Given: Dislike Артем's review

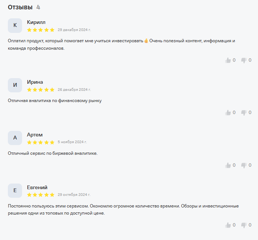Looking at the screenshot, I should (x=244, y=165).
